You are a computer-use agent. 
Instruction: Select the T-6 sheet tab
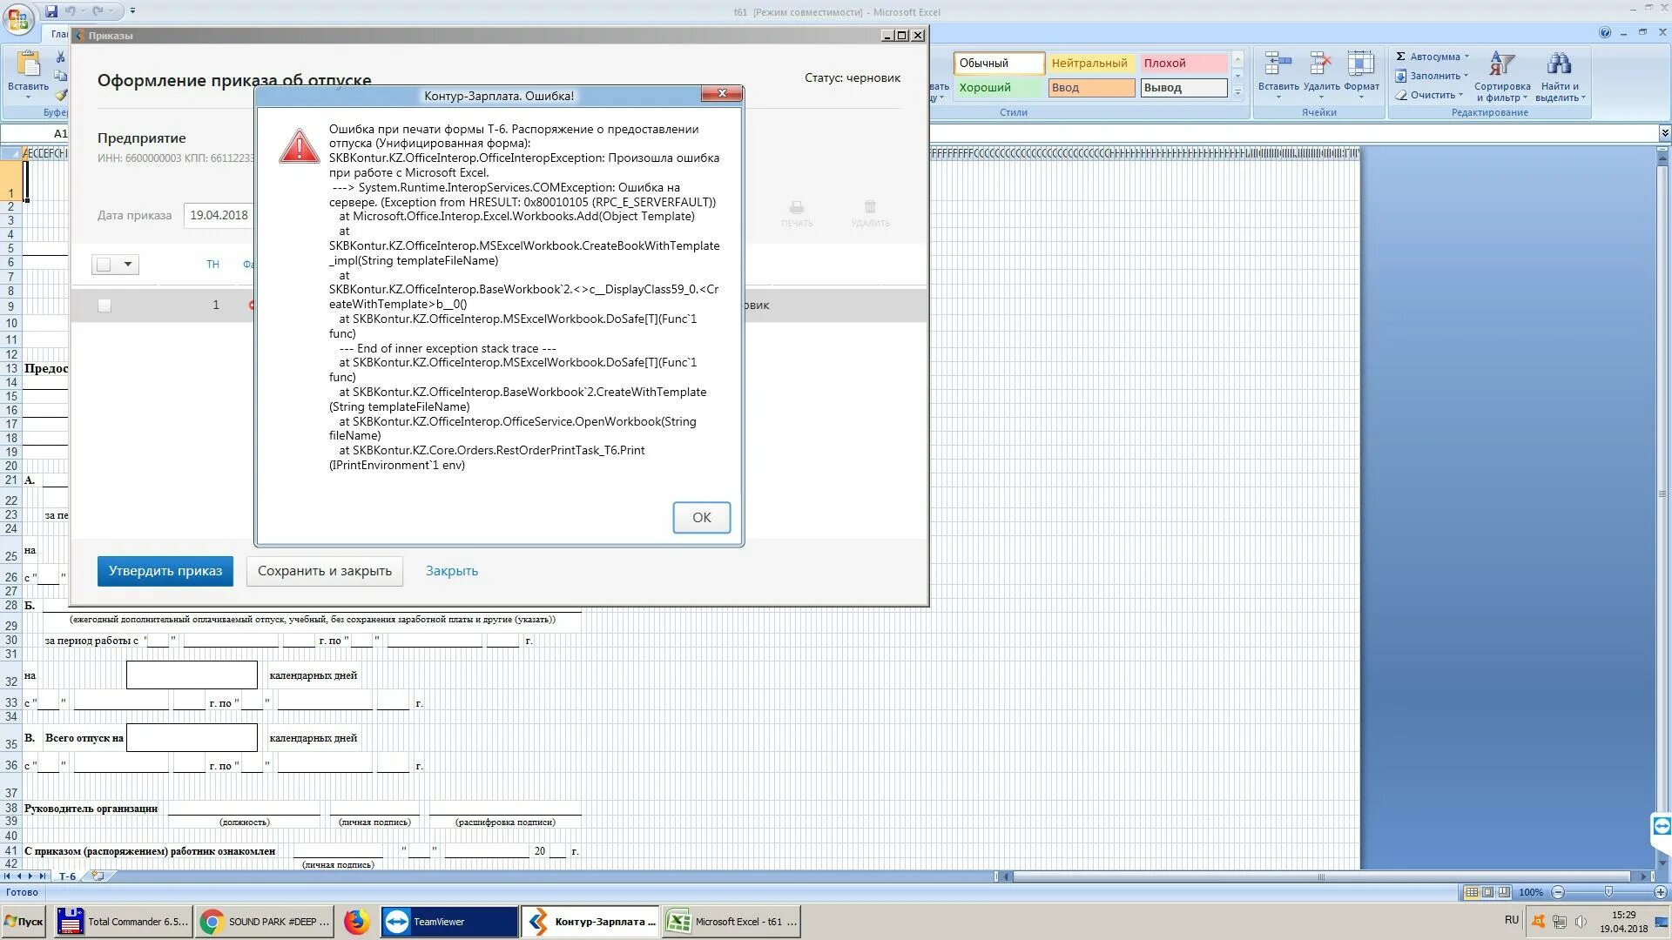pyautogui.click(x=67, y=876)
